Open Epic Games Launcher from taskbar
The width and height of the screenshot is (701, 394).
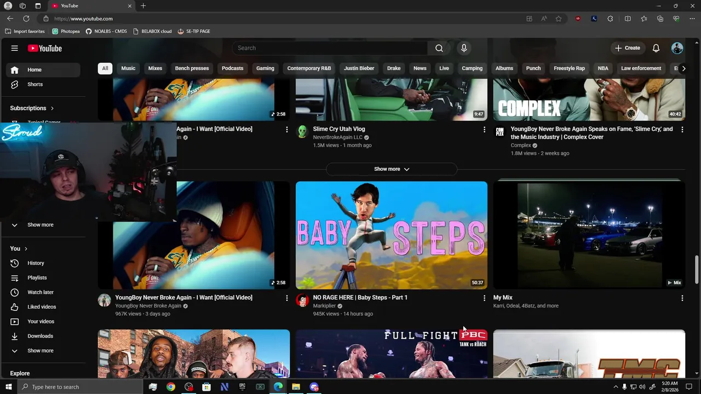(242, 387)
